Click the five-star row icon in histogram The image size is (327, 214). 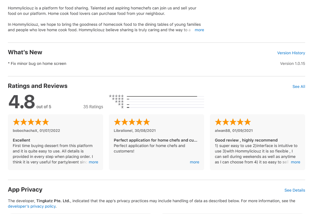click(x=116, y=96)
